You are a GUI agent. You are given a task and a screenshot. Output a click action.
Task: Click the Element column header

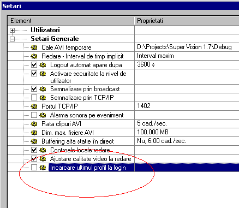coord(71,21)
